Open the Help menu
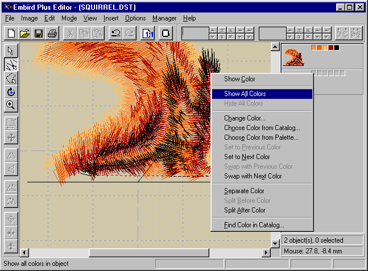Image resolution: width=368 pixels, height=271 pixels. coord(189,18)
